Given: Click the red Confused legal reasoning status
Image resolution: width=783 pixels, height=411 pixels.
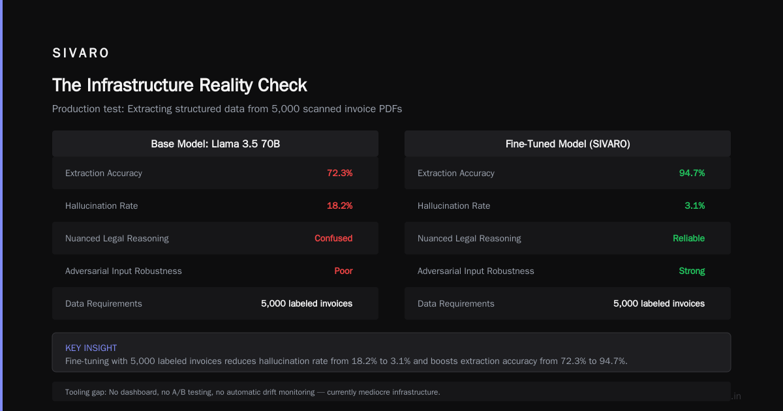Looking at the screenshot, I should pyautogui.click(x=333, y=238).
